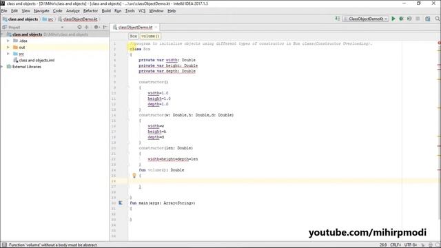
Task: Expand the .idea folder arrow
Action: tap(8, 41)
